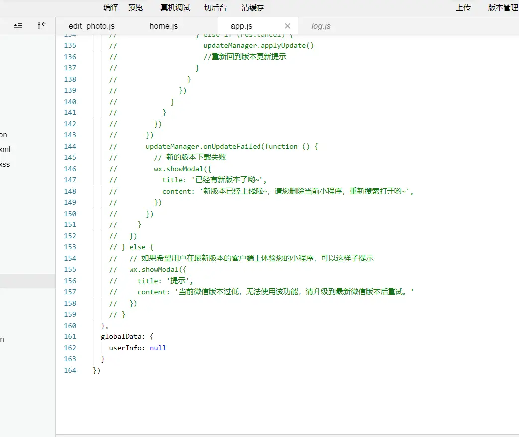Viewport: 519px width, 437px height.
Task: Switch to the edit_photo.js tab
Action: tap(91, 26)
